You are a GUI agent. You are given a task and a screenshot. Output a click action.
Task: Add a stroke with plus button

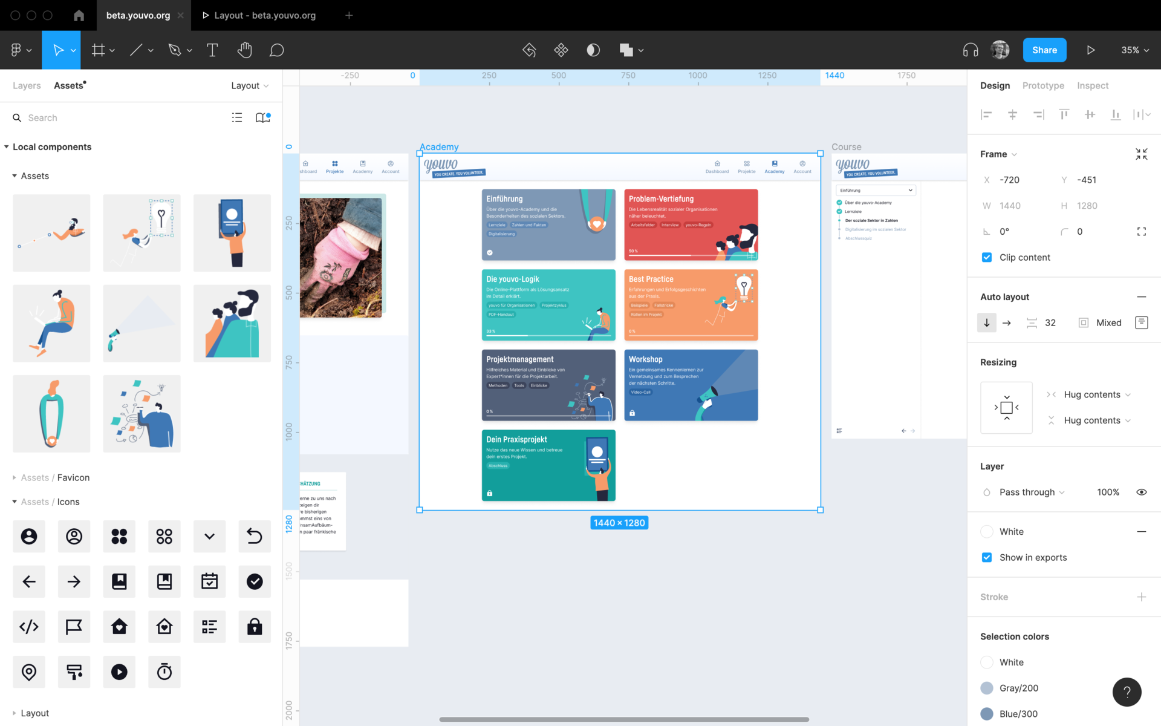[x=1142, y=597]
